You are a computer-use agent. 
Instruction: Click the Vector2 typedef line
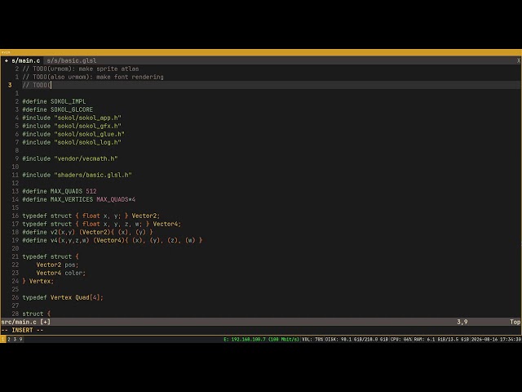91,216
